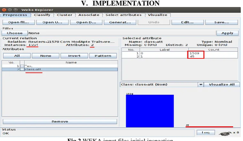The height and width of the screenshot is (141, 243).
Task: Open the Class: class-att (Nom) dropdown
Action: click(201, 85)
